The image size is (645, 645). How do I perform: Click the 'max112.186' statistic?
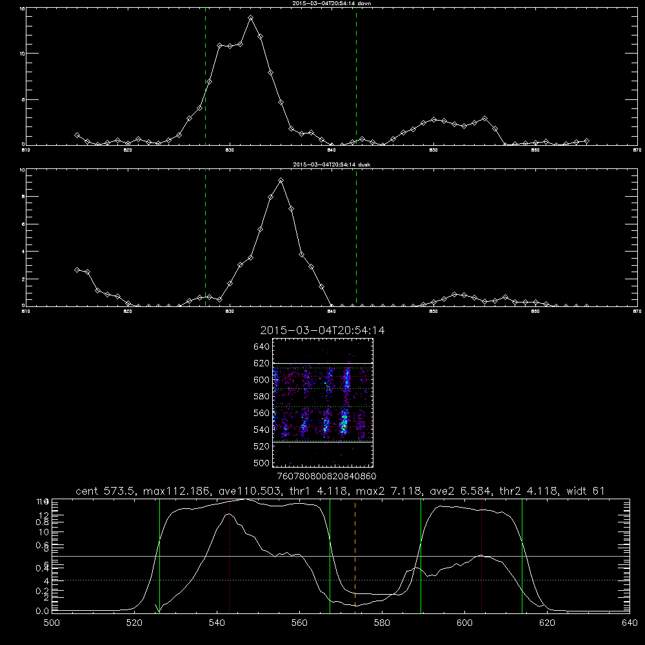(x=177, y=491)
